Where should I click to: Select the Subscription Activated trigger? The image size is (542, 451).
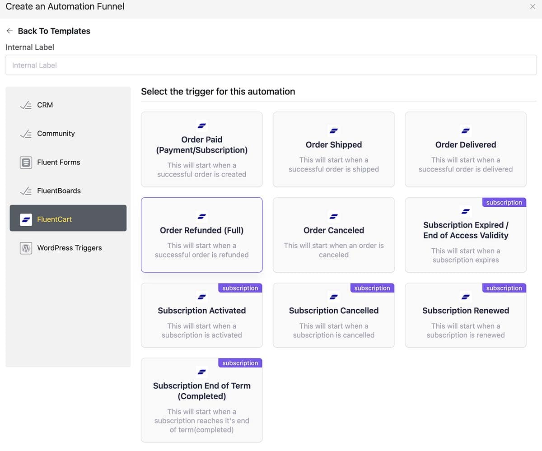click(x=201, y=315)
